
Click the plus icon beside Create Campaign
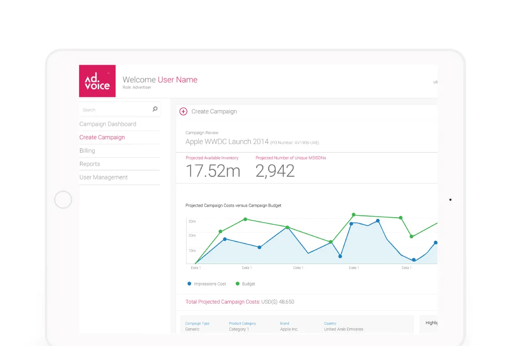point(183,112)
